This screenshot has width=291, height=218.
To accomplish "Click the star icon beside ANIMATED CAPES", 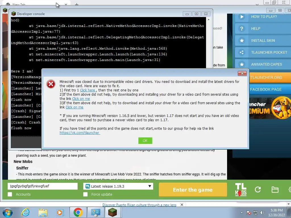I will (x=242, y=64).
